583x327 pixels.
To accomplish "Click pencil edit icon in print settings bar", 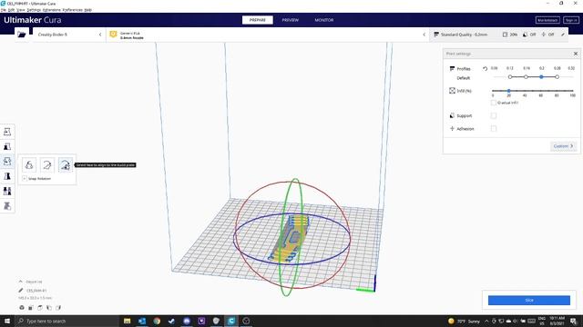I will coord(563,35).
